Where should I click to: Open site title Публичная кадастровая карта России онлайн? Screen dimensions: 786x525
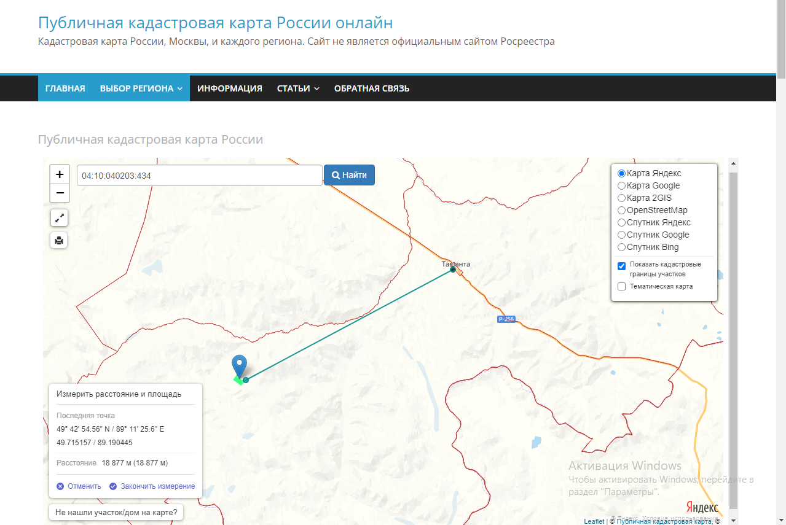pyautogui.click(x=216, y=23)
